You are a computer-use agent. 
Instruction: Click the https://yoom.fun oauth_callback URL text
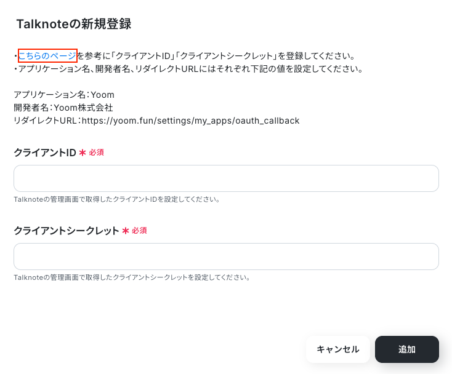(x=190, y=121)
